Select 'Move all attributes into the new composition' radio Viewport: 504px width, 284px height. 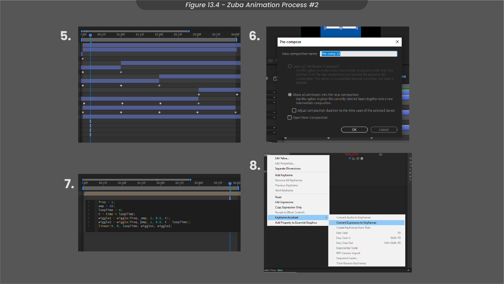point(290,95)
